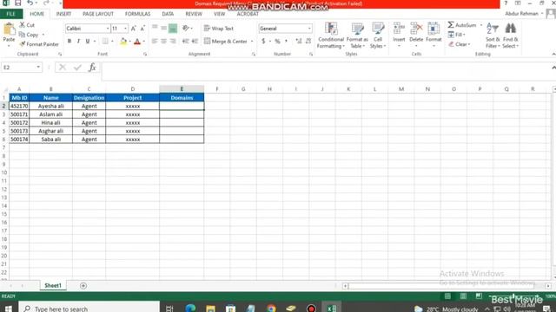This screenshot has height=312, width=556.
Task: Open Microsoft Edge from taskbar
Action: [x=190, y=309]
